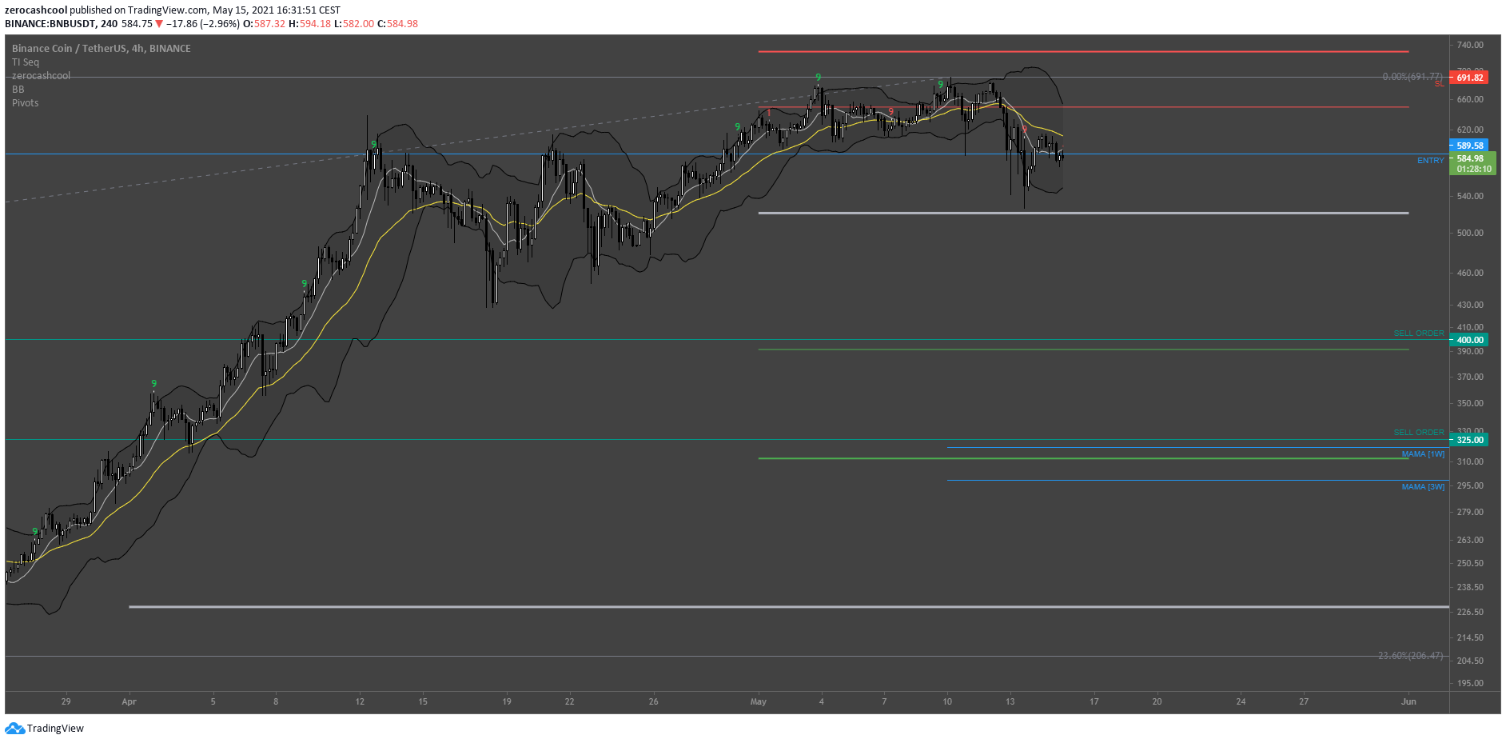Click the '17' date axis label
This screenshot has height=743, width=1506.
pos(1094,701)
